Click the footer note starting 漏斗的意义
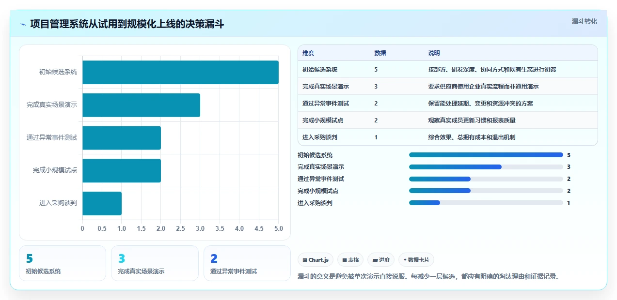This screenshot has width=617, height=300. click(x=429, y=277)
